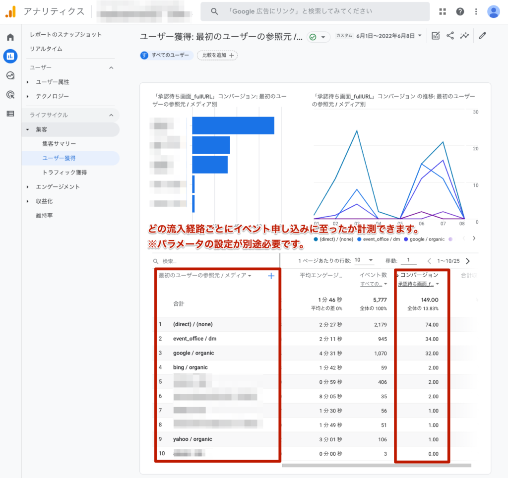Click event_office / dm legend color dot
Image resolution: width=508 pixels, height=478 pixels.
coord(359,239)
